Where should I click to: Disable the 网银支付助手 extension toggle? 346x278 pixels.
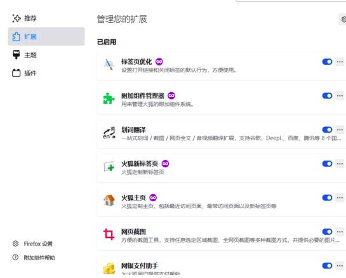pyautogui.click(x=327, y=265)
